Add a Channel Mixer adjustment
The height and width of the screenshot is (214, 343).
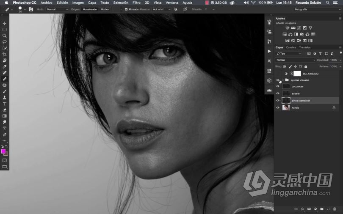pyautogui.click(x=307, y=34)
